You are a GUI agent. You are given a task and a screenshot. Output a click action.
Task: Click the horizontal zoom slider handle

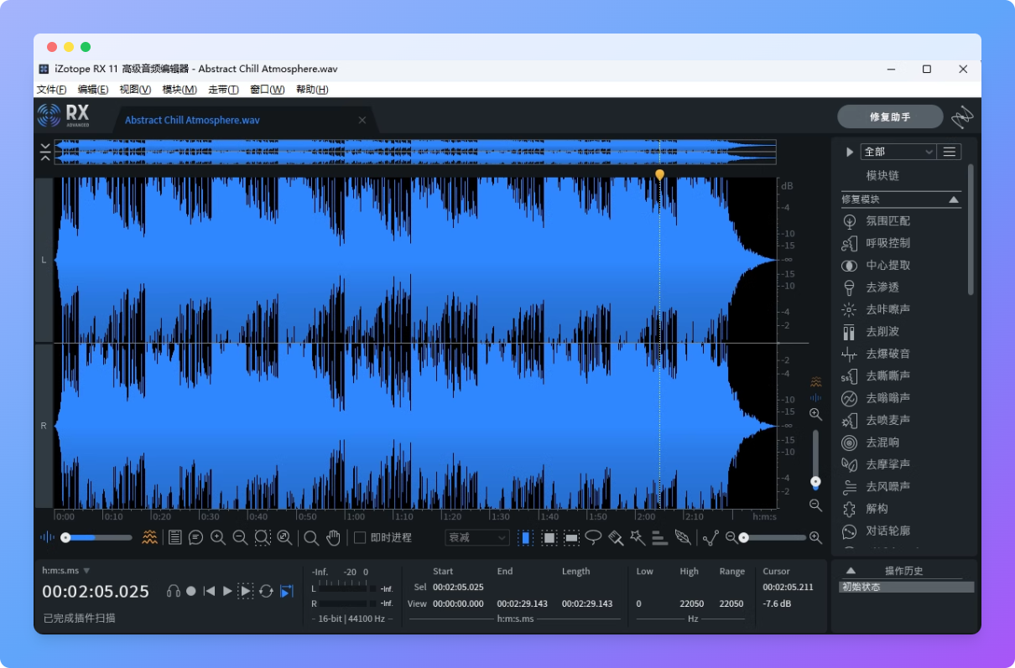[x=743, y=537]
